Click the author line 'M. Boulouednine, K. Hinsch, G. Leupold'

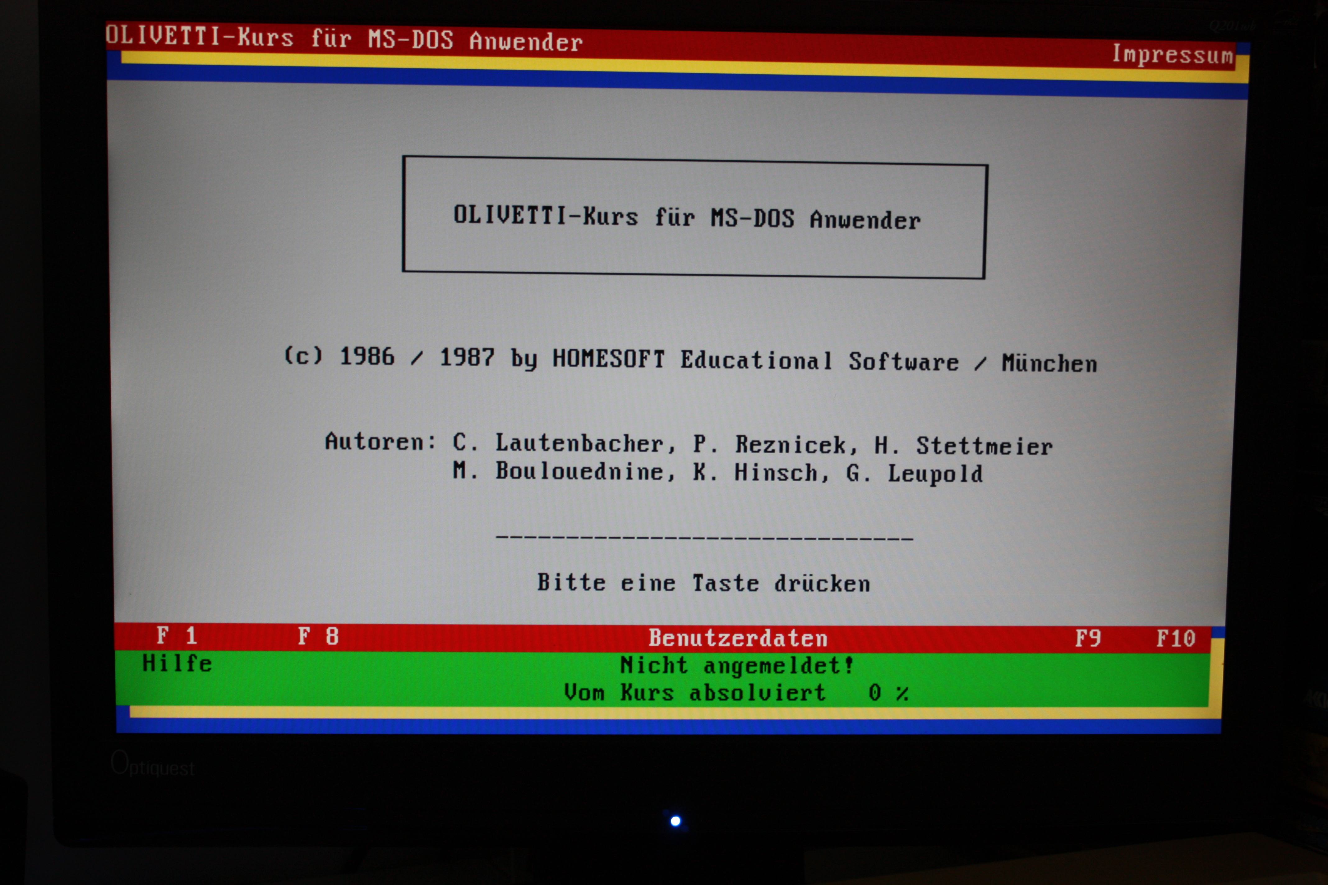718,472
